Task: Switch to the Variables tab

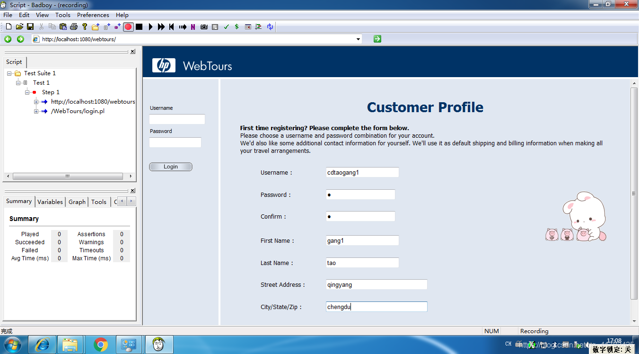Action: tap(50, 202)
